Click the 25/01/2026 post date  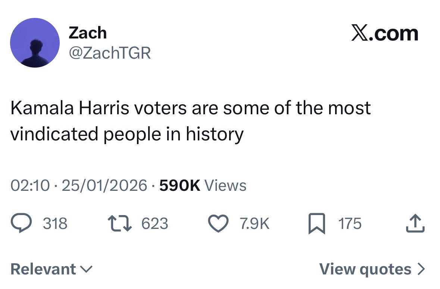104,185
